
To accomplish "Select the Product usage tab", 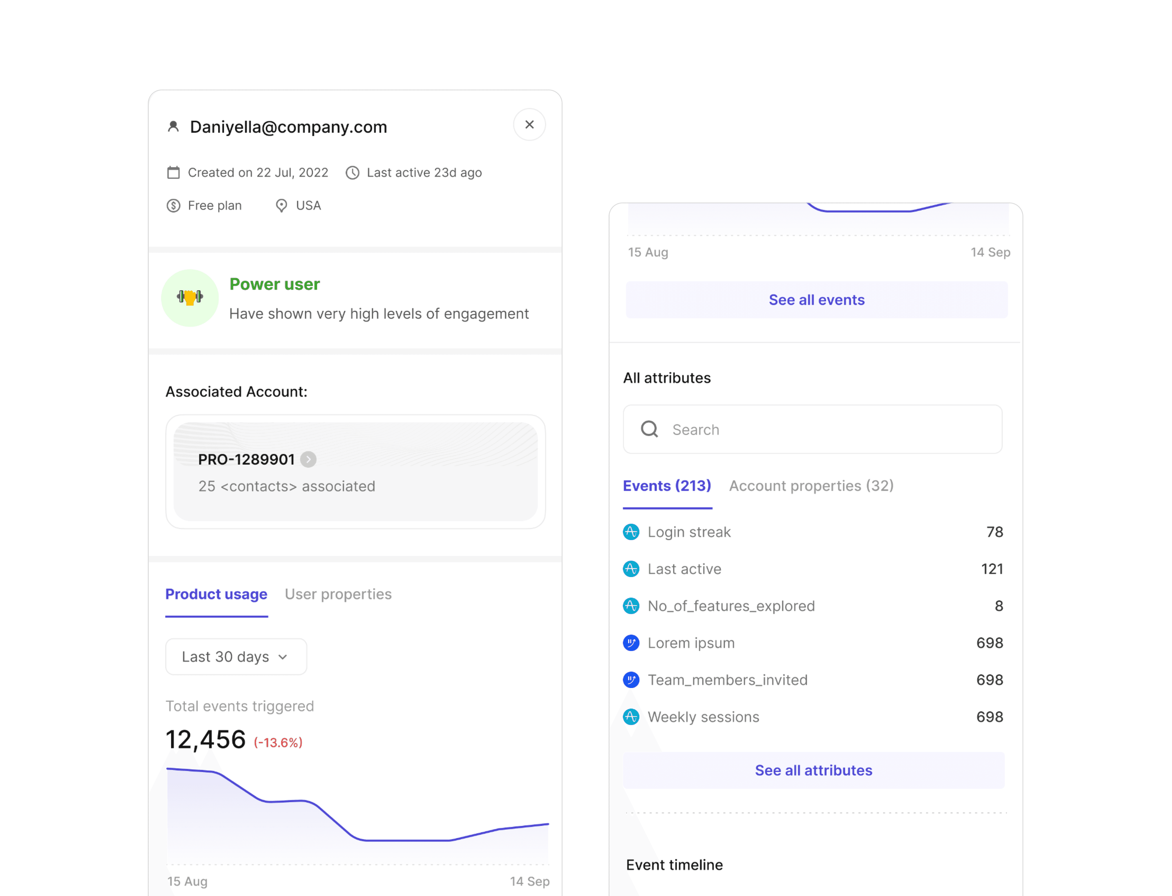I will (x=216, y=594).
